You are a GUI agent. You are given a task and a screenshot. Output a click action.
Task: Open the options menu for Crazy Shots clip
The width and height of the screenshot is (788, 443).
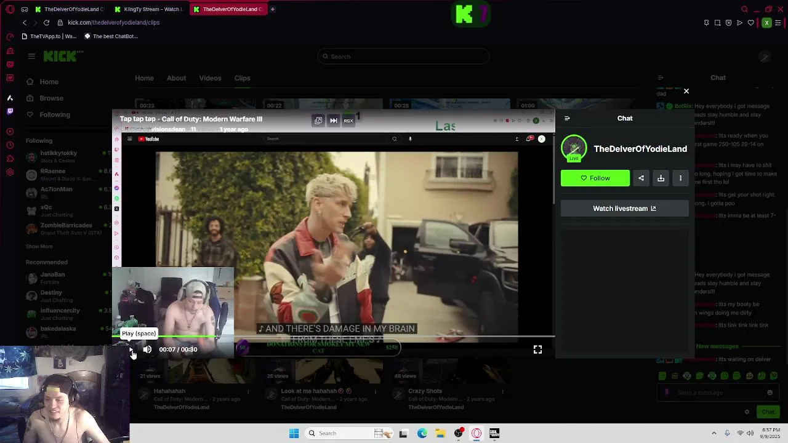[502, 391]
